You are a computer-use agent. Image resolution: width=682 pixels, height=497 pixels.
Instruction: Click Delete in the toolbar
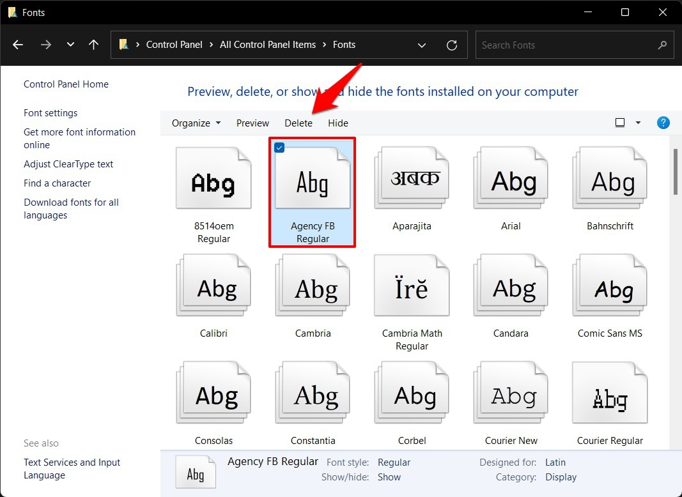point(298,123)
